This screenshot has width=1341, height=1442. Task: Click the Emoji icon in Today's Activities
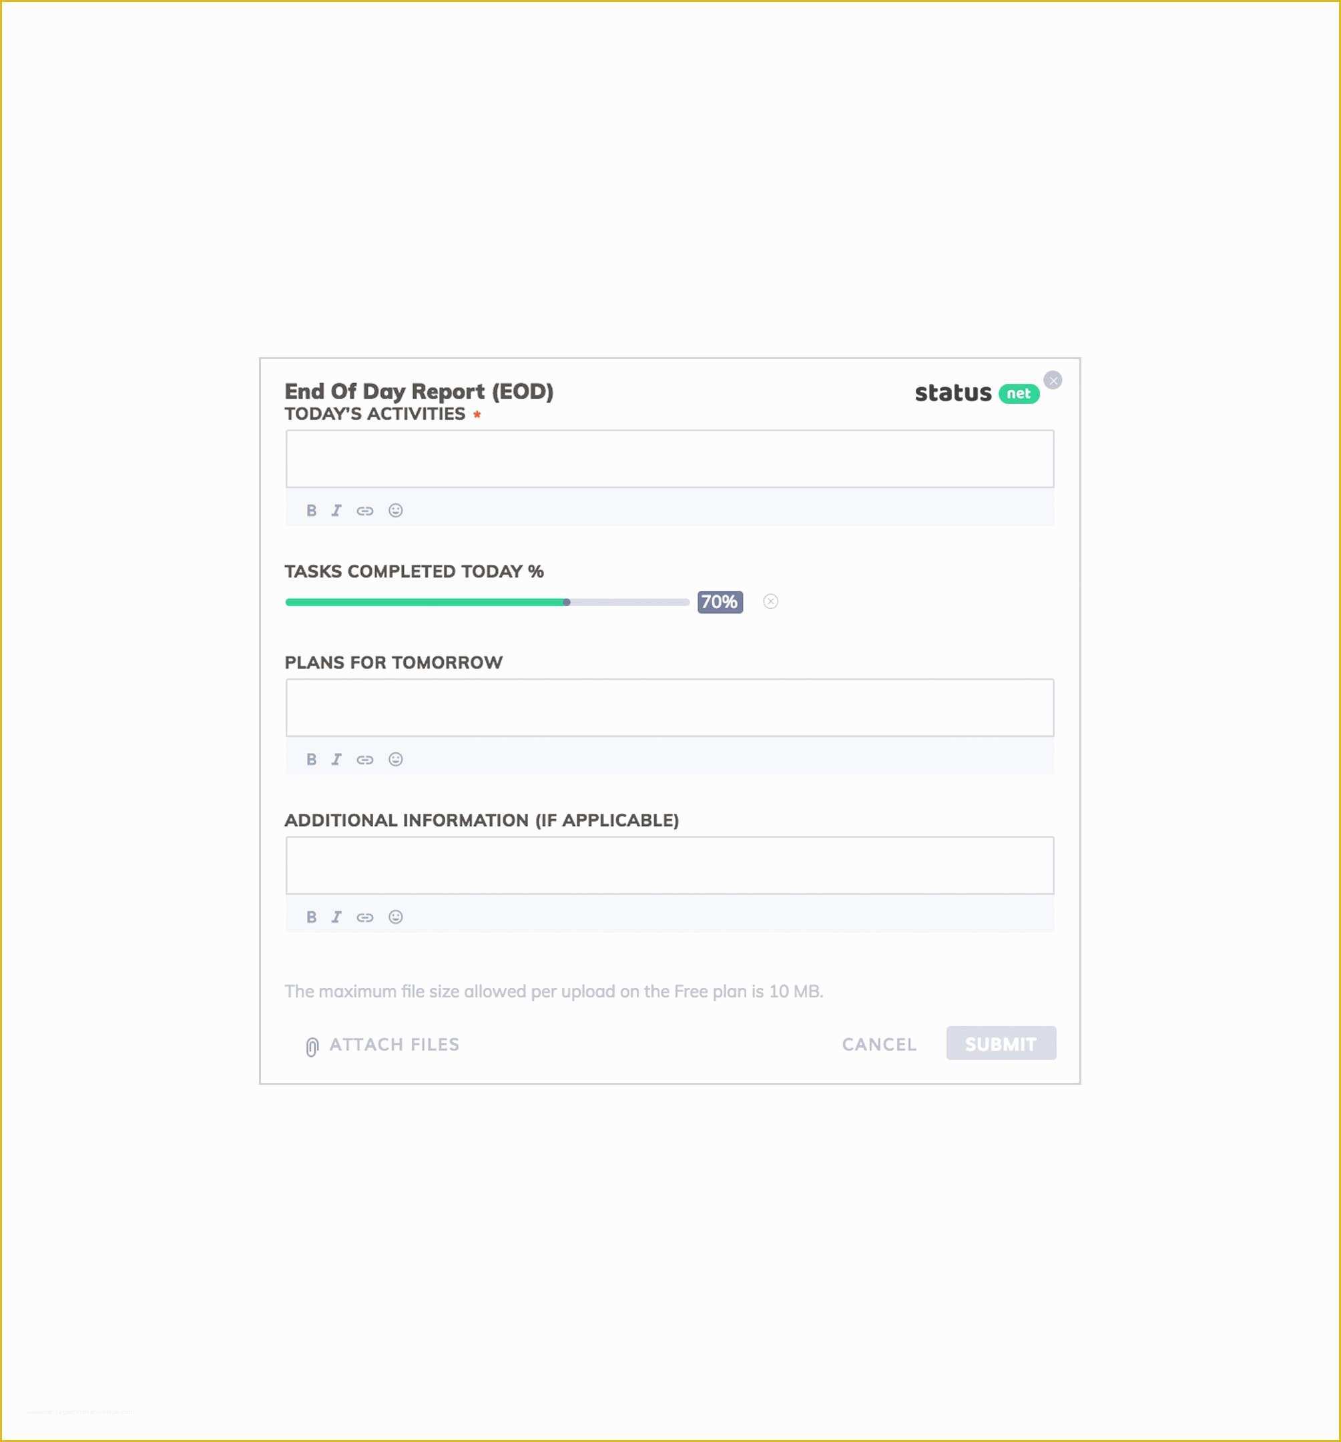click(x=396, y=511)
